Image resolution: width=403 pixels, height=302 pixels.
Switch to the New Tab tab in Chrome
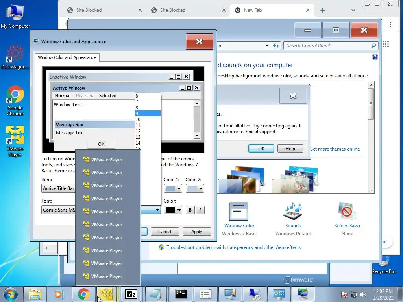coord(271,10)
